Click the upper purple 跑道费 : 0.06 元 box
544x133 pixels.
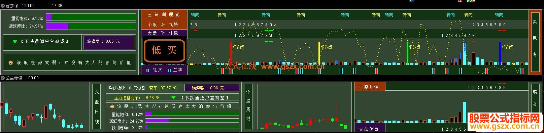(x=108, y=42)
